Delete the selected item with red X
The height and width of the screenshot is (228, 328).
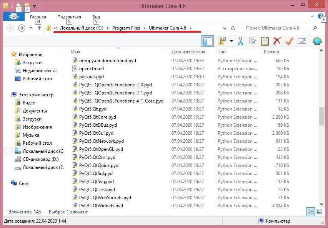(277, 41)
